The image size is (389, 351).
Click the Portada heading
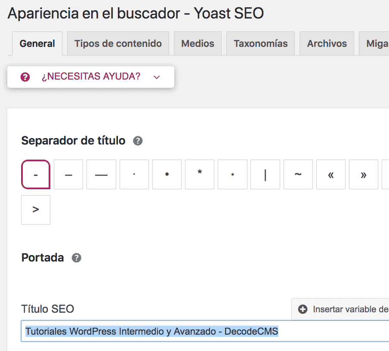(x=43, y=258)
